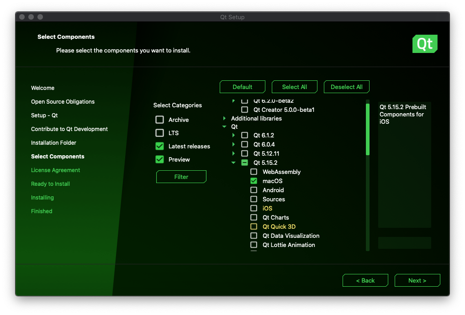
Task: Select the Select Components sidebar step
Action: coord(58,157)
